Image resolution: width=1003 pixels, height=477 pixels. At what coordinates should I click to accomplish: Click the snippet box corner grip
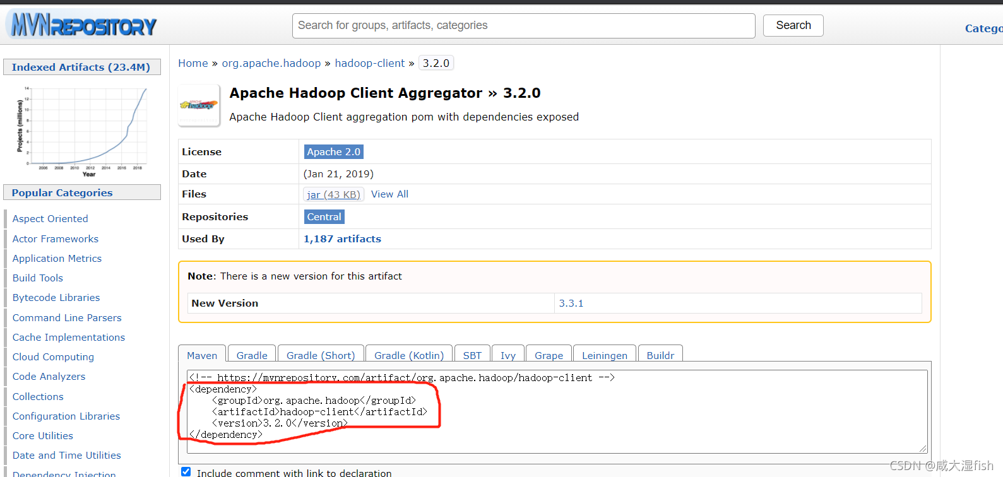(x=923, y=448)
